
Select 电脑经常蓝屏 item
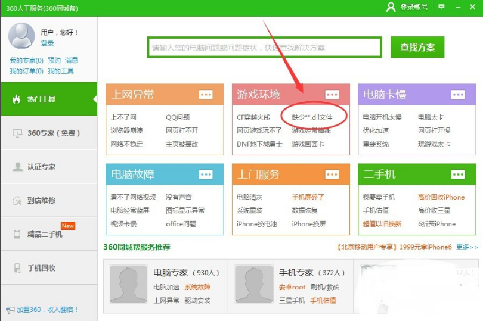pos(129,210)
